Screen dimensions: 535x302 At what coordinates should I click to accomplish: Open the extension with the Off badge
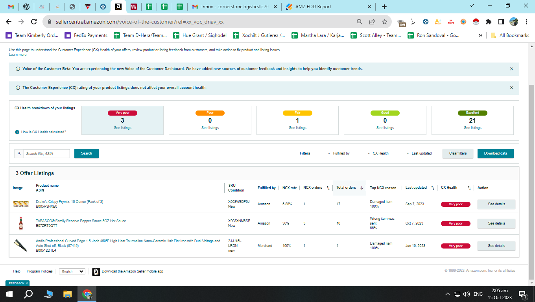[x=401, y=22]
